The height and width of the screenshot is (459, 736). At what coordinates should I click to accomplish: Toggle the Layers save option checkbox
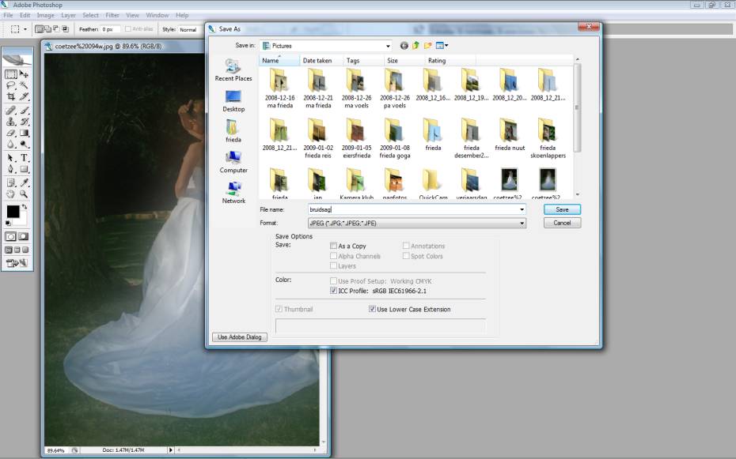coord(333,265)
